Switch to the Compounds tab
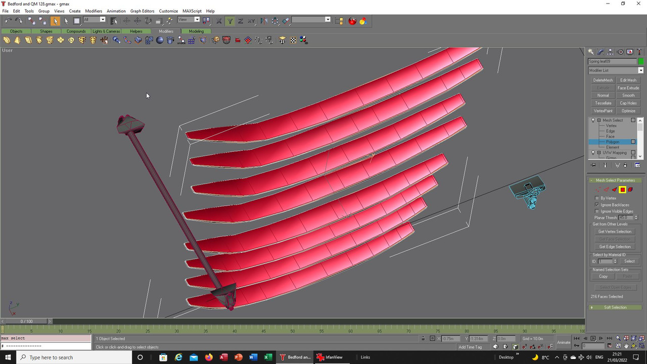 coord(76,31)
